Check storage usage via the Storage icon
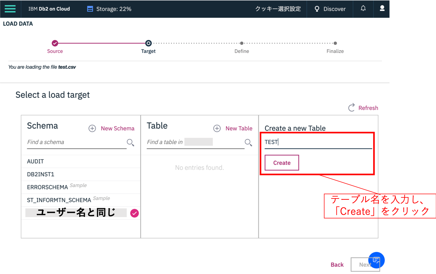 (x=90, y=9)
